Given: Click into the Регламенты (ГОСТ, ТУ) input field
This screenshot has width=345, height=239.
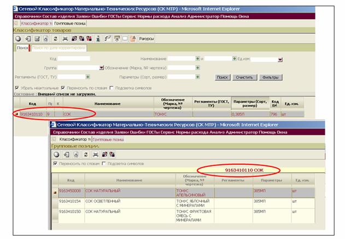Looking at the screenshot, I should point(71,77).
